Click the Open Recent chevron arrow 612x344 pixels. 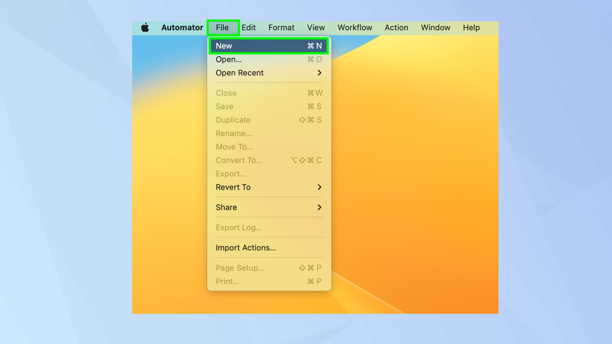click(x=320, y=73)
